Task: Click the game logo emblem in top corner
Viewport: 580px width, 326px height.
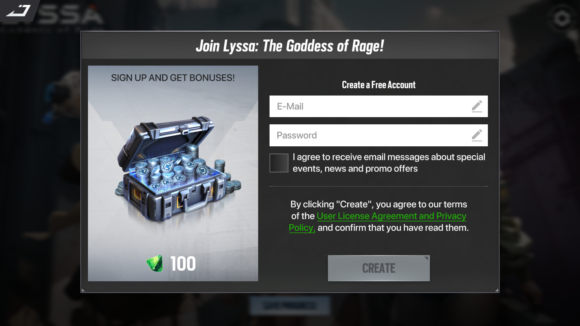Action: coord(19,11)
